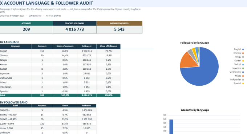This screenshot has height=134, width=247.
Task: Click the band followers value 455 635
Action: click(x=87, y=124)
